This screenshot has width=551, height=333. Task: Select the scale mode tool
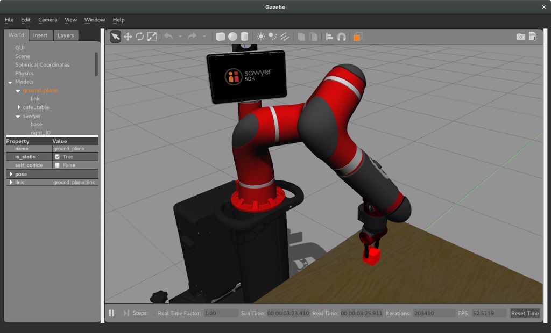pos(152,37)
